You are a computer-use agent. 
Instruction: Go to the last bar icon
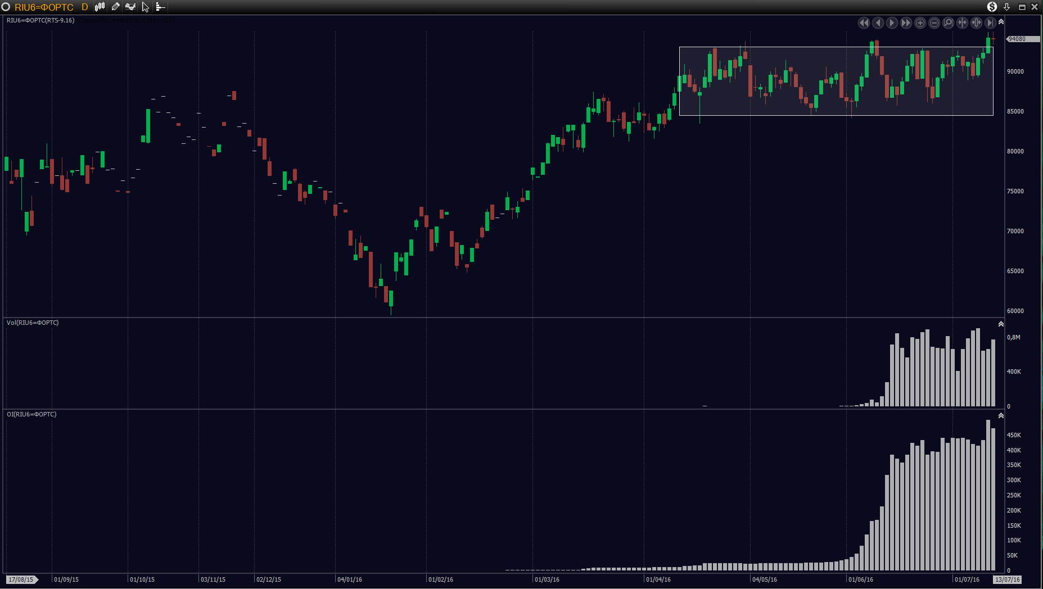pyautogui.click(x=990, y=23)
